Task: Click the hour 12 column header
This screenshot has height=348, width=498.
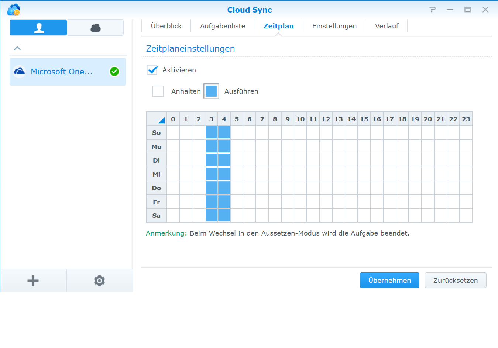Action: tap(326, 119)
